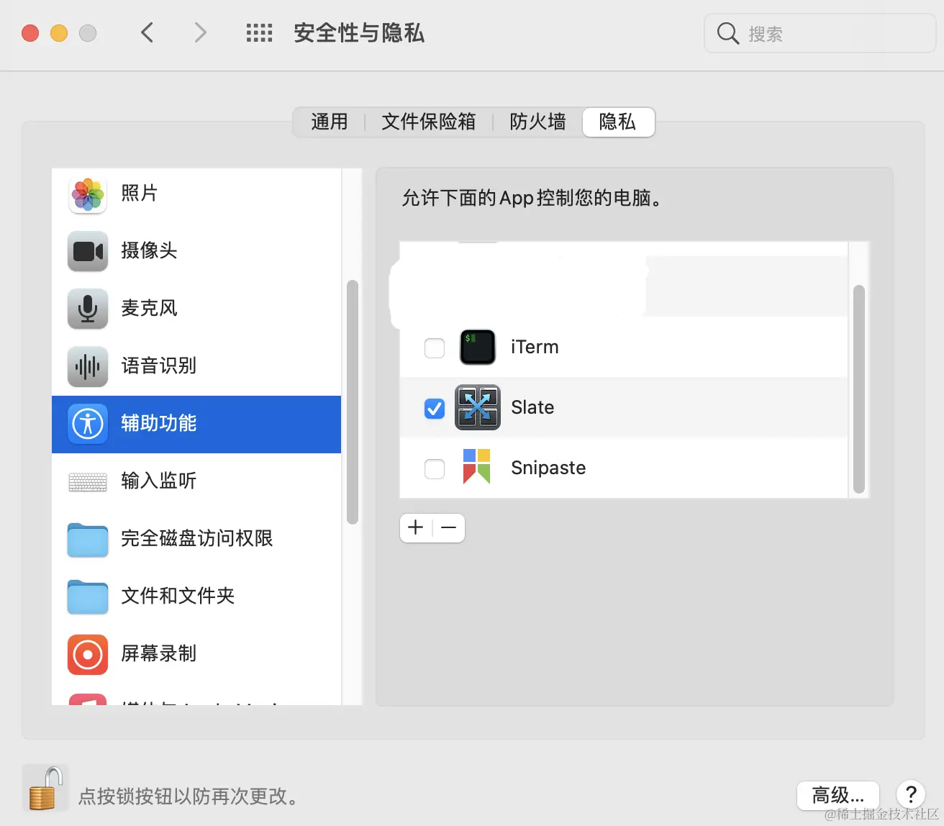Select 完全磁盘访问权限 in the privacy list
The image size is (944, 826).
196,539
